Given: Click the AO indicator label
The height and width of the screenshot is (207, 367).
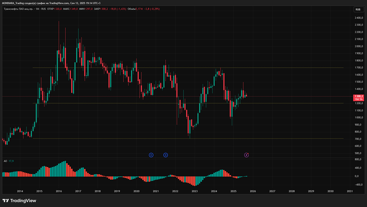Looking at the screenshot, I should click(6, 161).
